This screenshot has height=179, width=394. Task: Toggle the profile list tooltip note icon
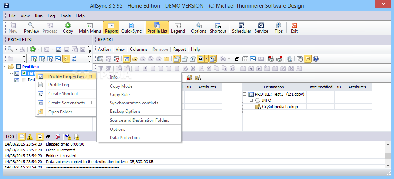66,59
